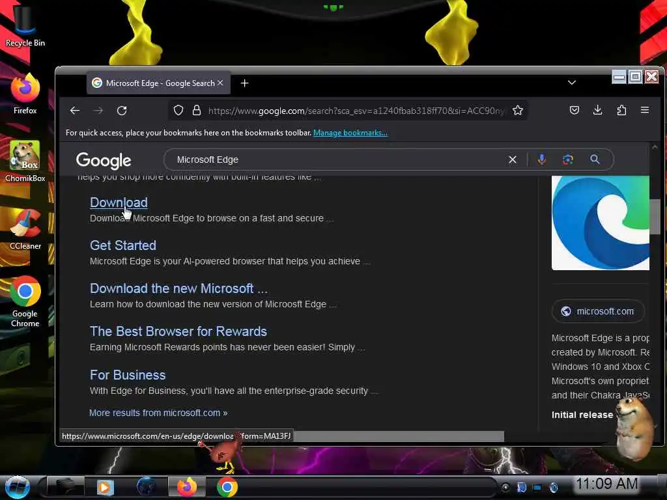Go back with the browser back arrow

[x=75, y=111]
